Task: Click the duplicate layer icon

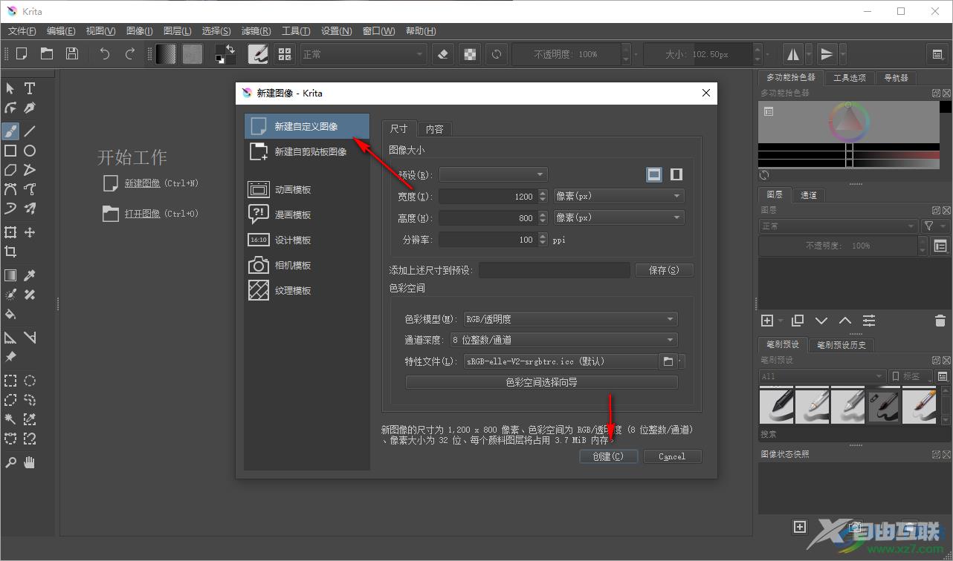Action: tap(798, 321)
